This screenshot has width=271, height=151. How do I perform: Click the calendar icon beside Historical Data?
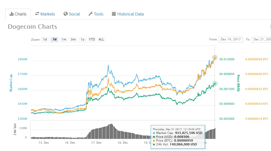coord(114,14)
